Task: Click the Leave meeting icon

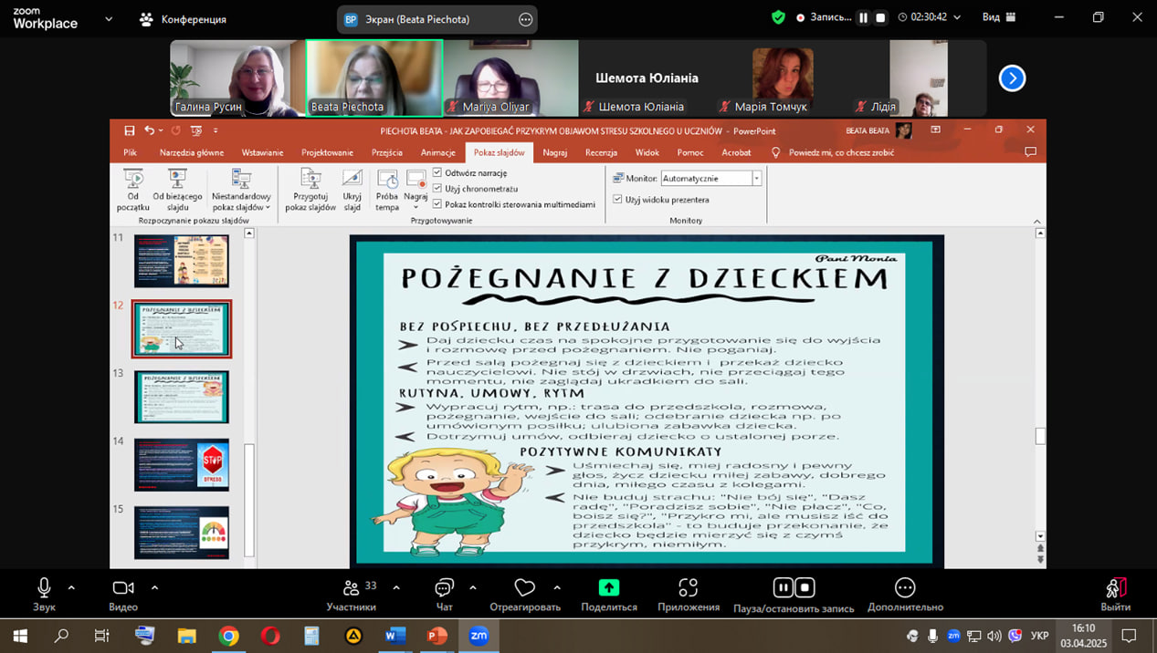Action: tap(1115, 588)
